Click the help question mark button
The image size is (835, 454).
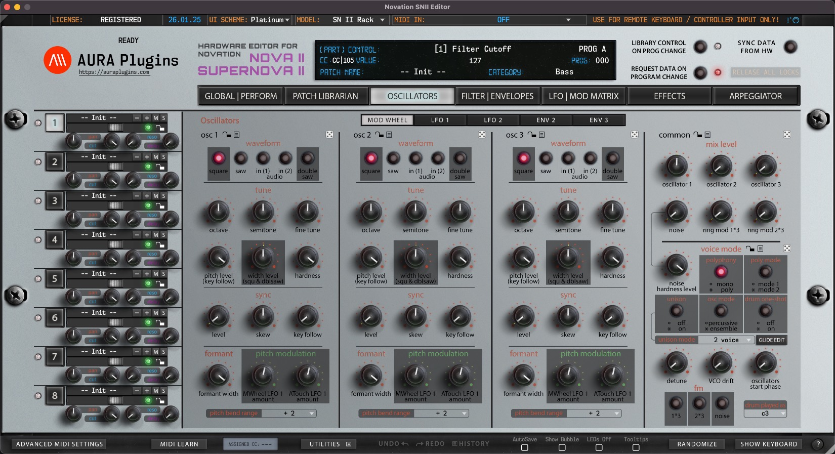[x=818, y=444]
